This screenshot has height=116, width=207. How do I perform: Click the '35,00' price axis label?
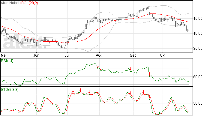[198, 49]
